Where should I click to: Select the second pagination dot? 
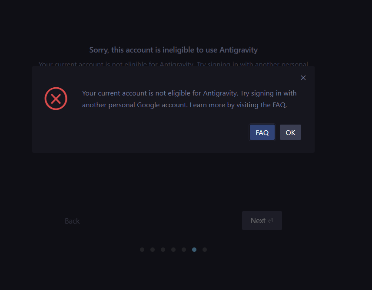click(153, 250)
